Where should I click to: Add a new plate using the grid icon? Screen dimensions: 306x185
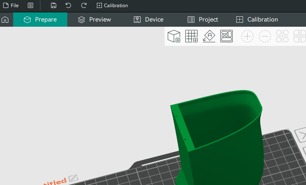(191, 36)
